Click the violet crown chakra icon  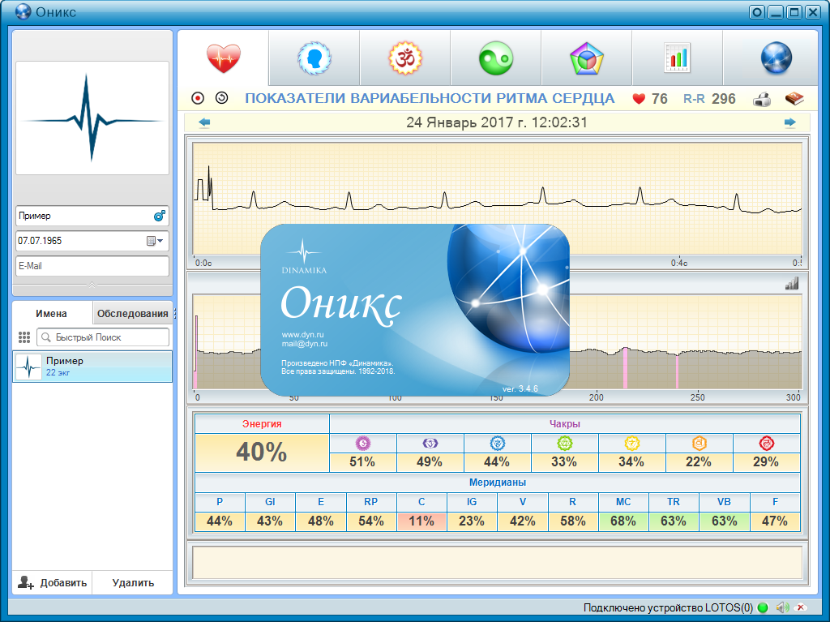tap(362, 443)
